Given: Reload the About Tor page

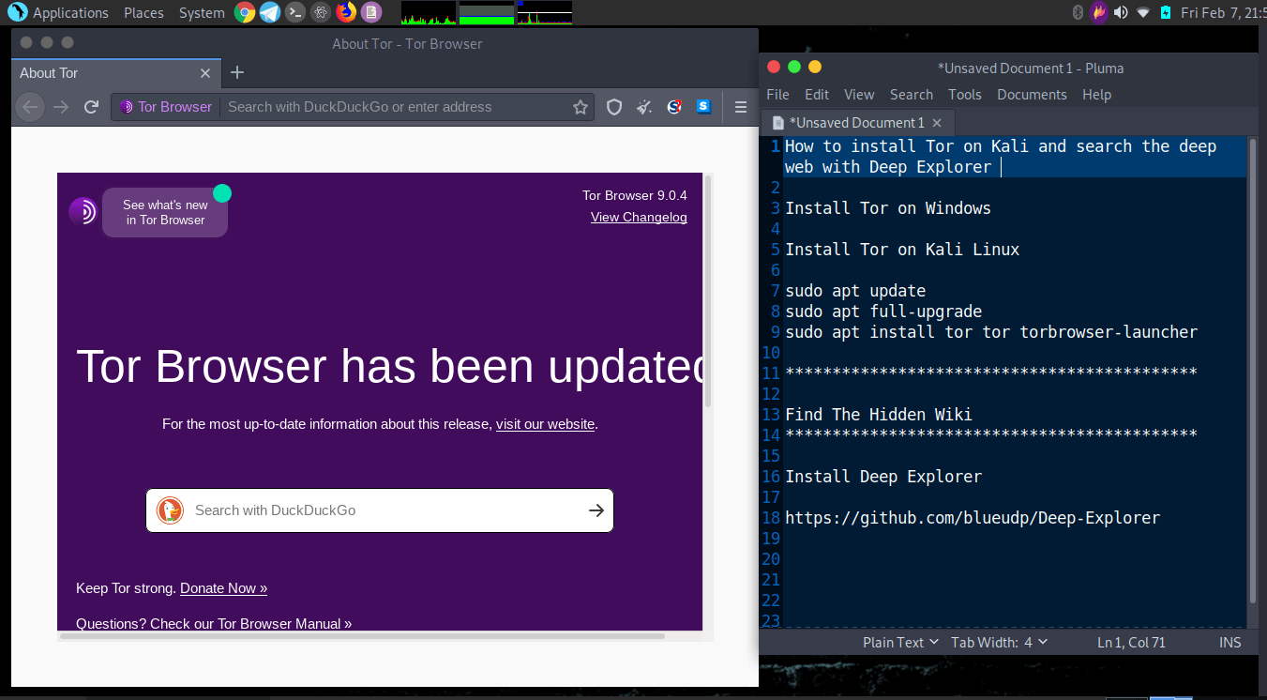Looking at the screenshot, I should pos(91,107).
